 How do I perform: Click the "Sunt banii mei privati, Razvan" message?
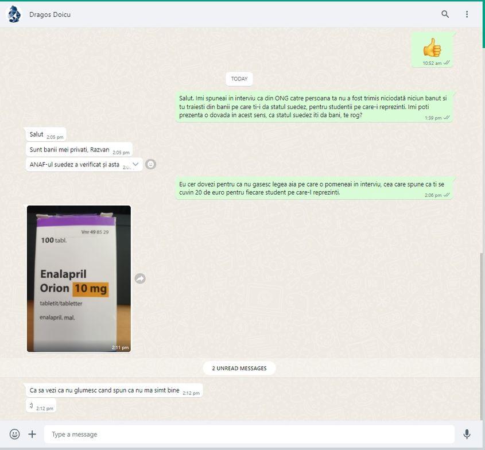pyautogui.click(x=69, y=150)
